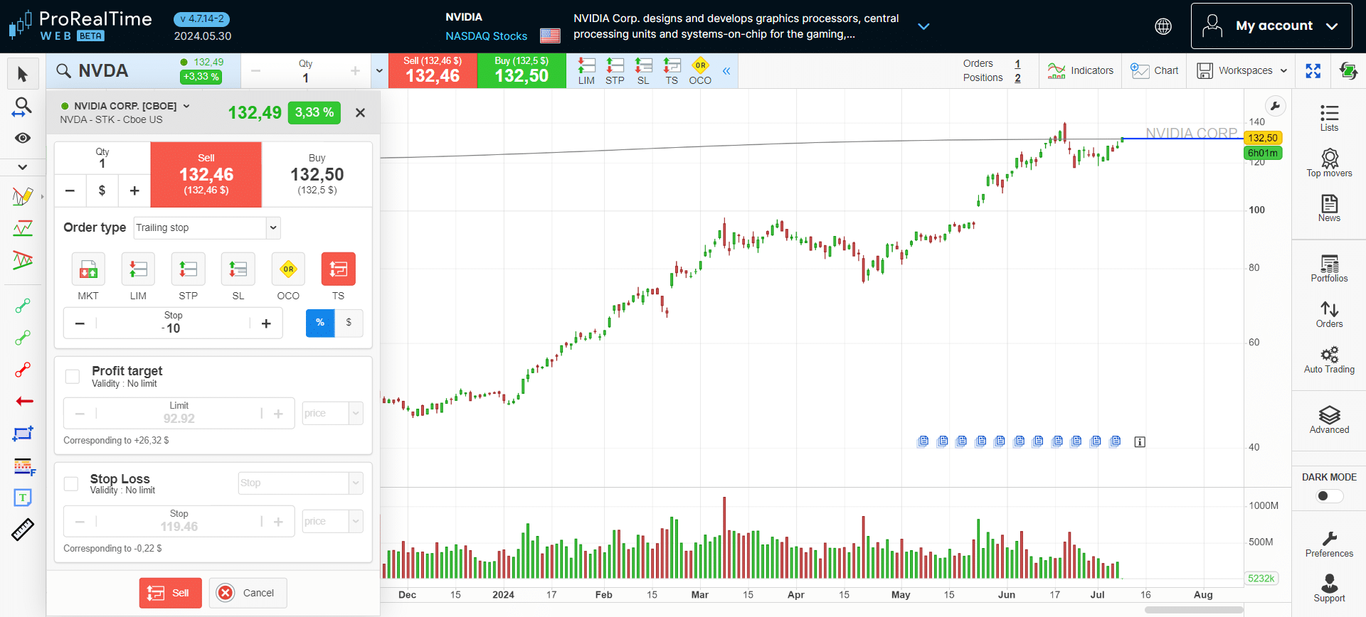Viewport: 1366px width, 617px height.
Task: Select the red arrow drawing tool
Action: pos(24,402)
